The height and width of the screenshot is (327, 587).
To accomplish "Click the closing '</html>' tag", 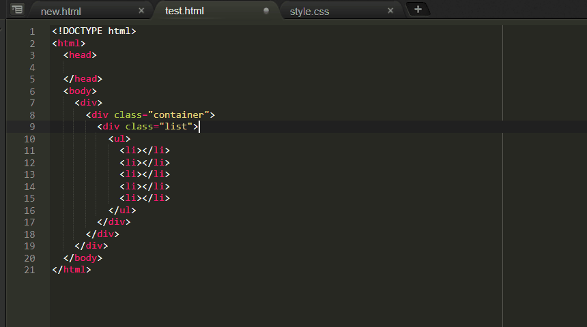I will tap(72, 270).
